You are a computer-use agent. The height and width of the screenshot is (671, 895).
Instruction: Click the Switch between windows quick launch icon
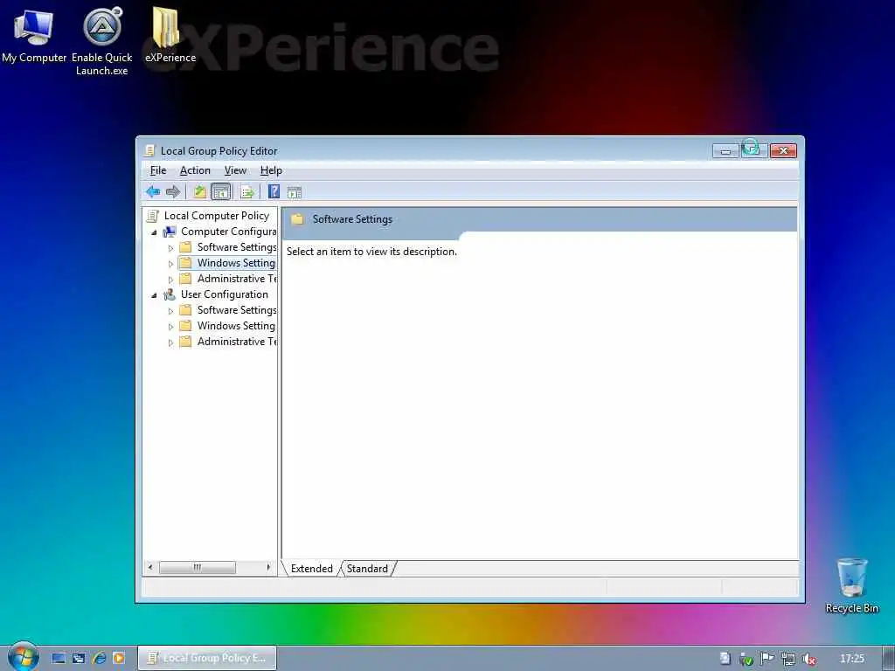coord(79,658)
